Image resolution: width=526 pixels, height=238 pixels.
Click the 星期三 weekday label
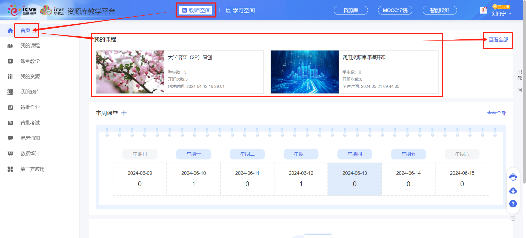click(301, 154)
